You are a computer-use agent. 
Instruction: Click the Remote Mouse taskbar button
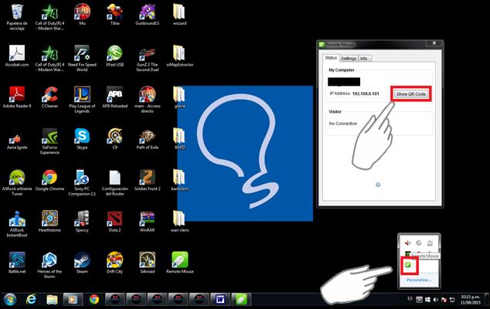coord(241,300)
